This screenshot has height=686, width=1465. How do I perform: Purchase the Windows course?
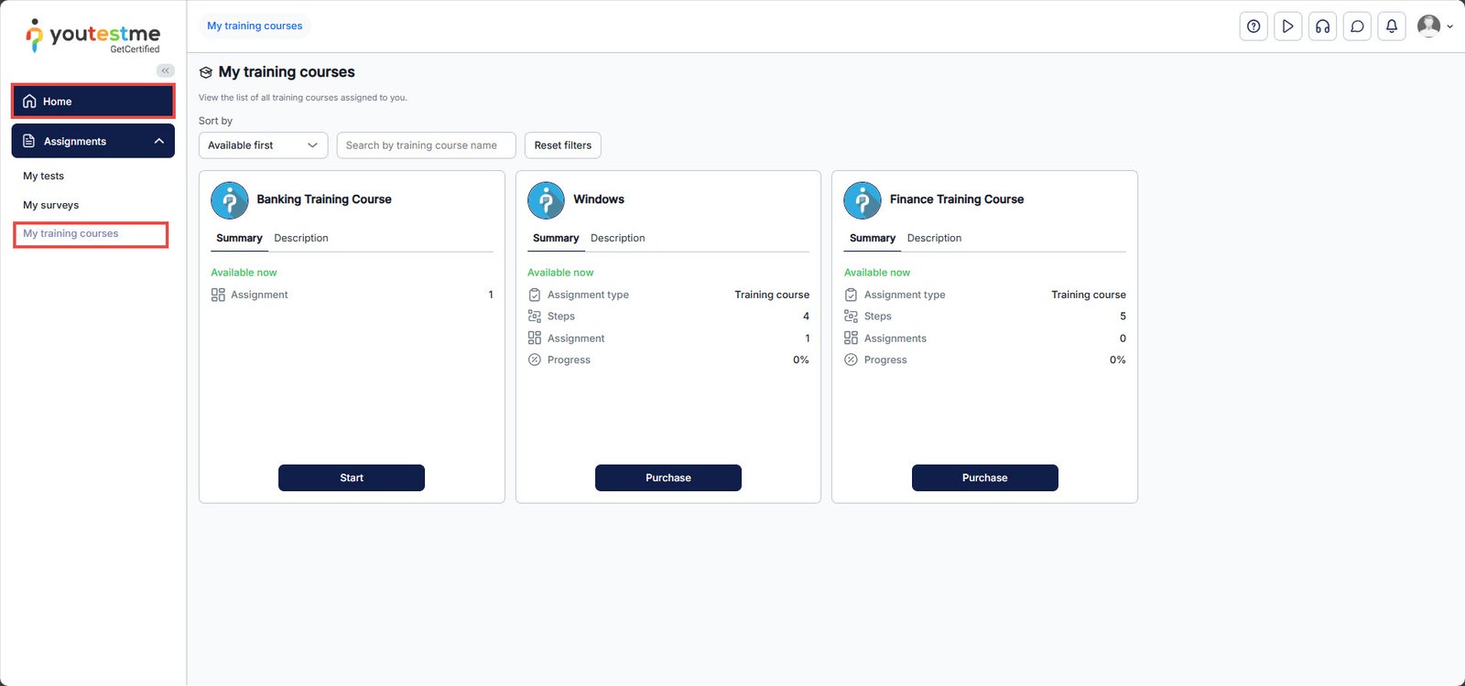[667, 477]
